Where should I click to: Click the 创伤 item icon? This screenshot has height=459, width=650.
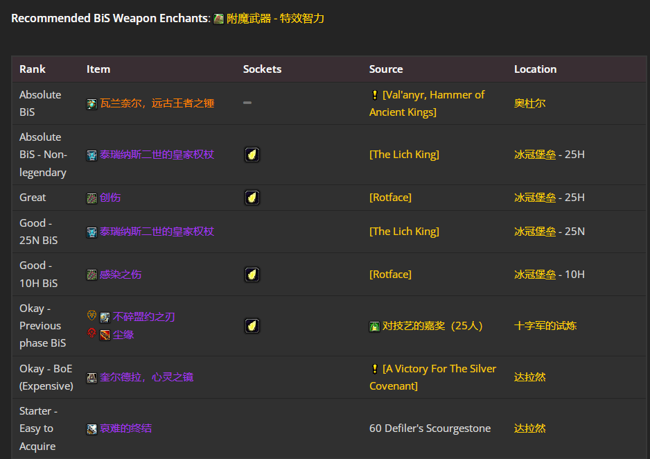[91, 197]
